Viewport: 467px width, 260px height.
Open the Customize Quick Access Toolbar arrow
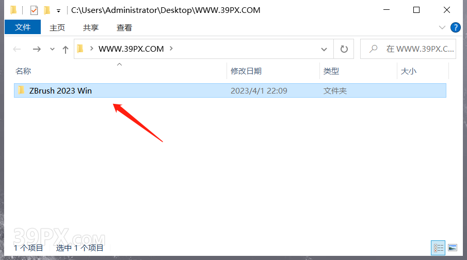[59, 11]
